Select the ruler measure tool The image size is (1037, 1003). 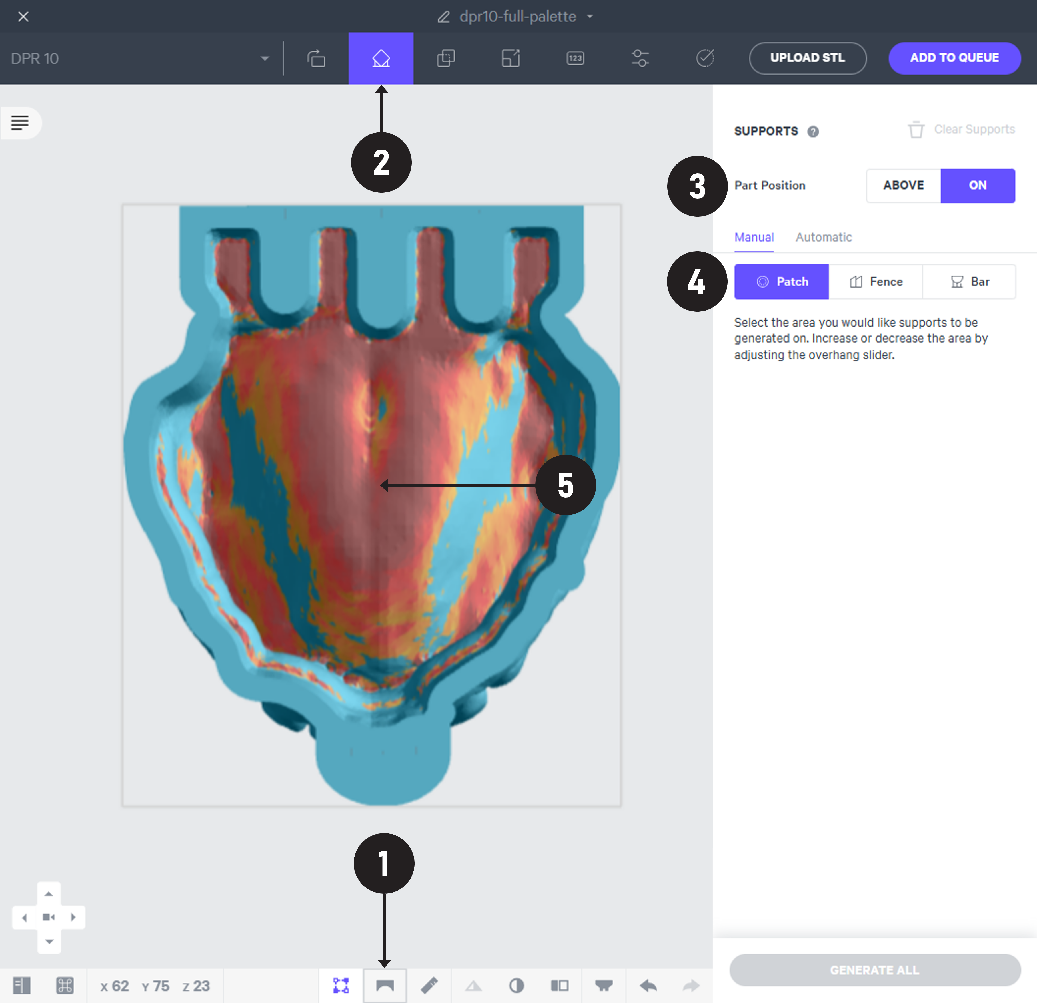tap(429, 986)
